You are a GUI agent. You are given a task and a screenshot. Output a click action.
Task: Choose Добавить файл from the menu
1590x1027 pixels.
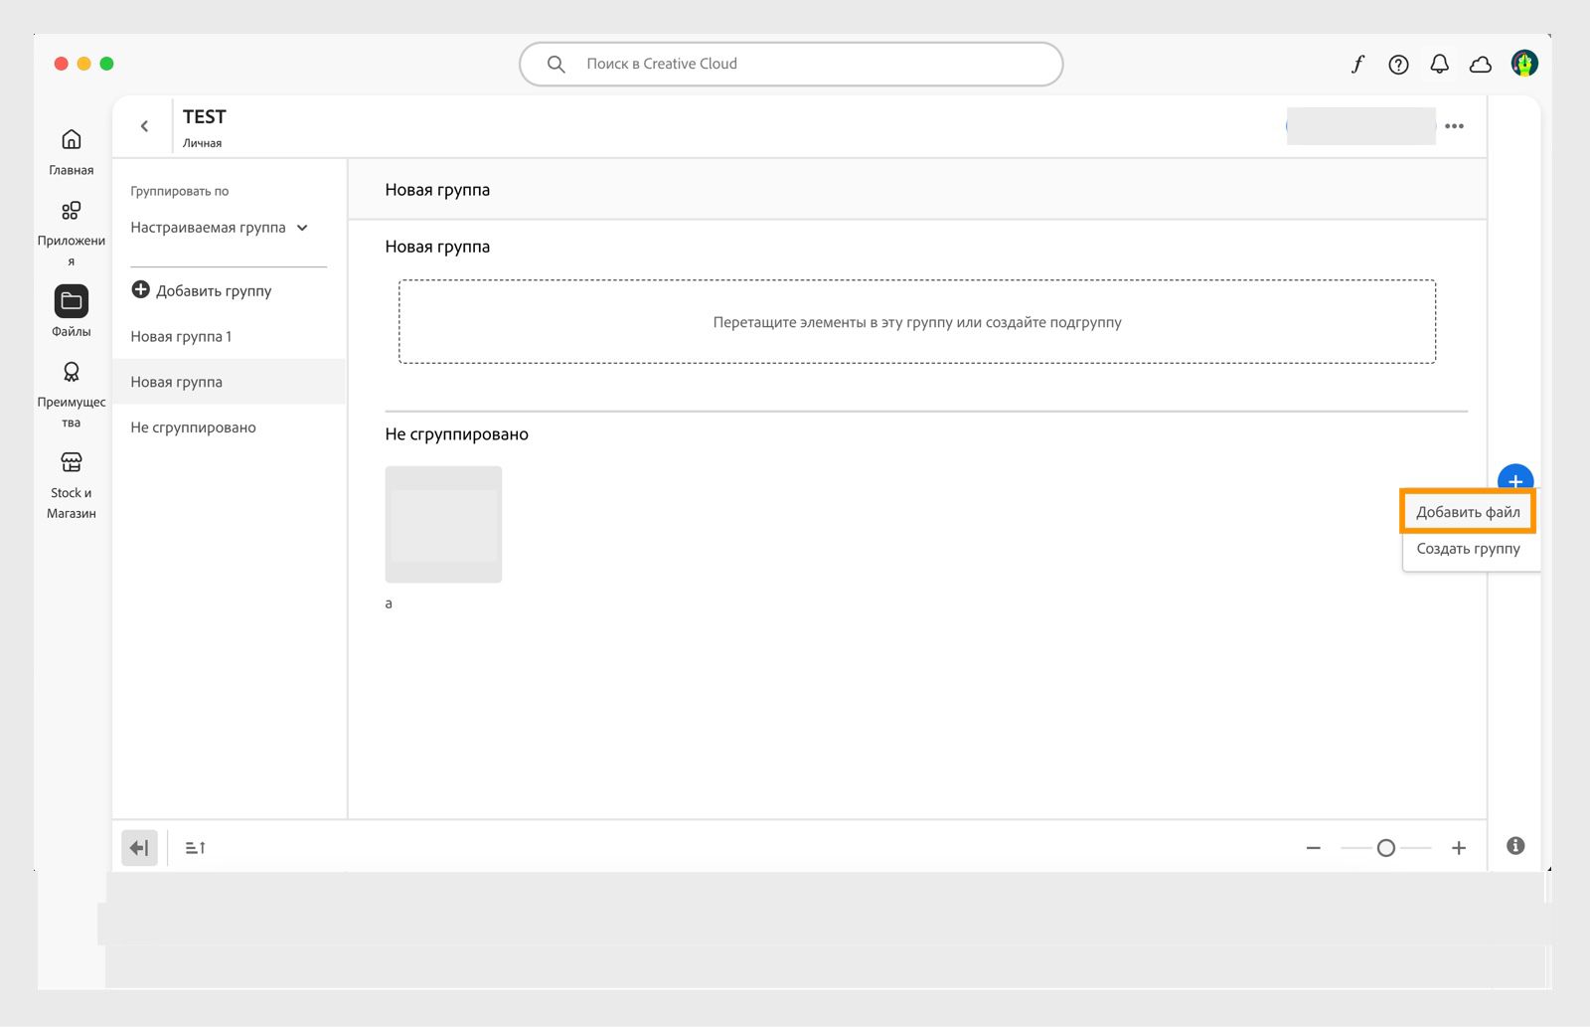pos(1468,512)
